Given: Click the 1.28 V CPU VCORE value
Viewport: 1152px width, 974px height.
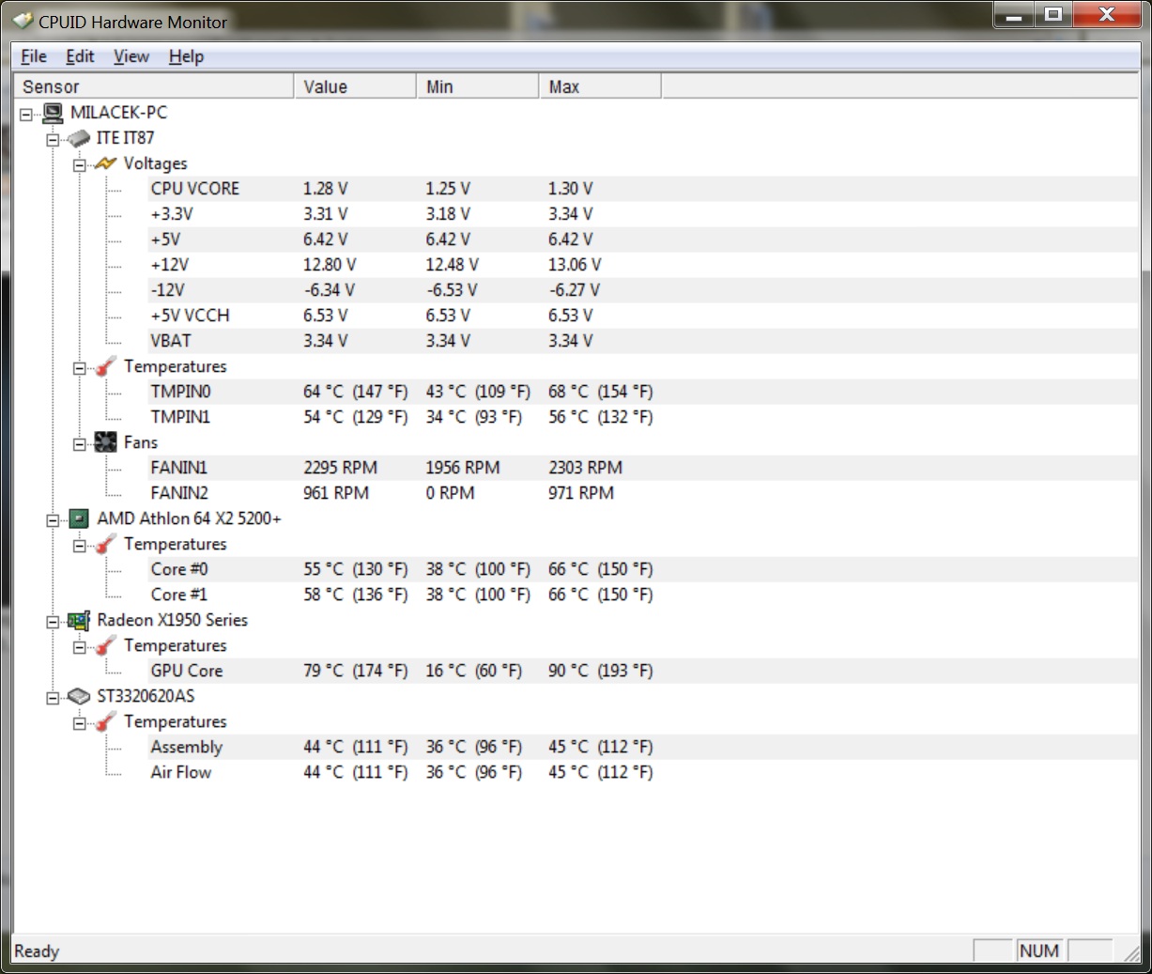Looking at the screenshot, I should tap(325, 189).
